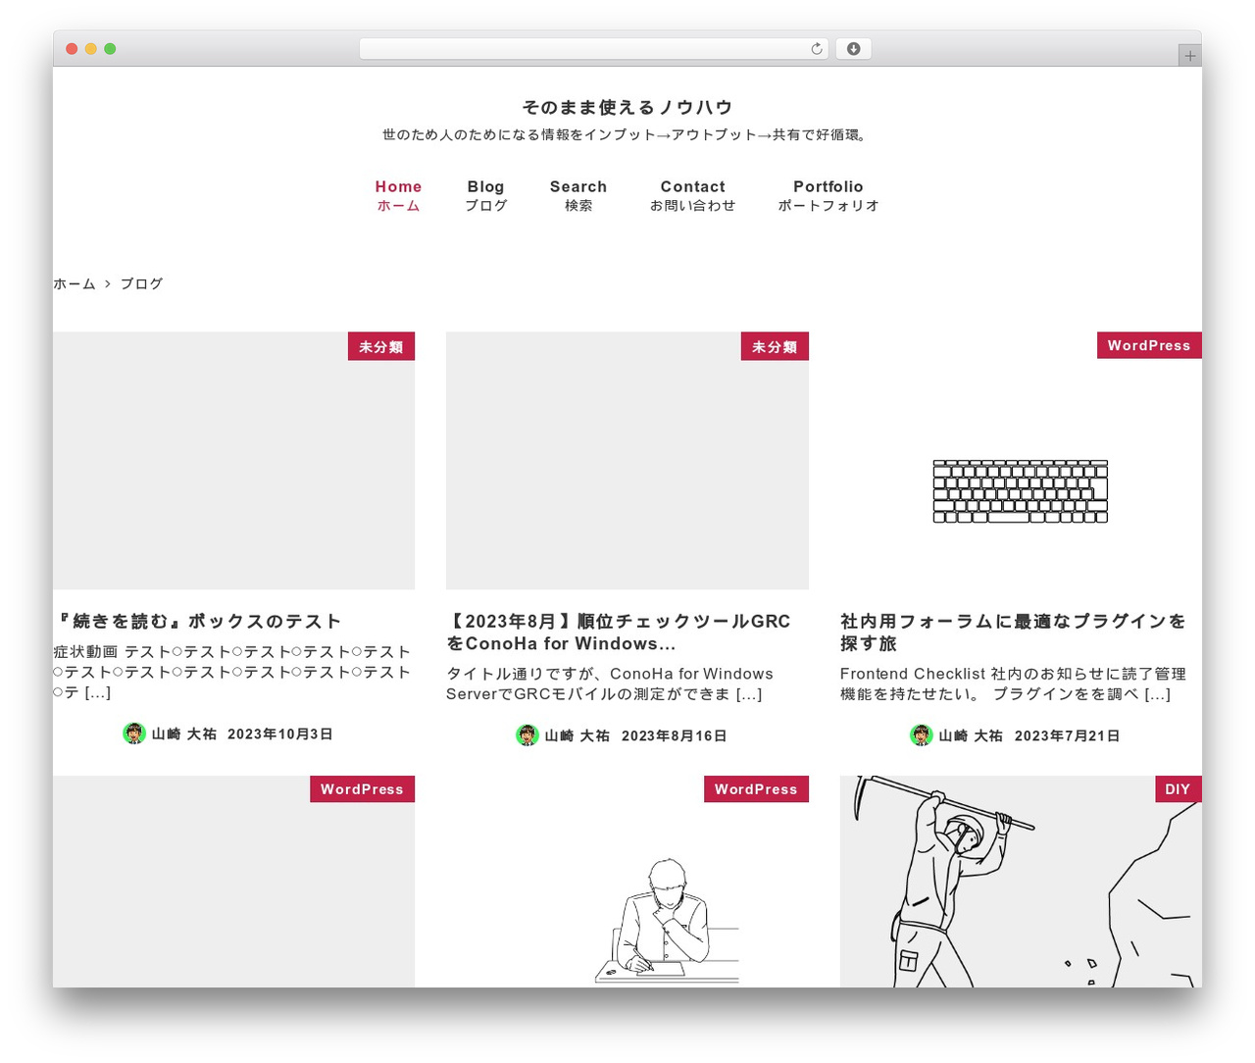
Task: Click WordPress tag on bottom-left card
Action: pos(362,789)
